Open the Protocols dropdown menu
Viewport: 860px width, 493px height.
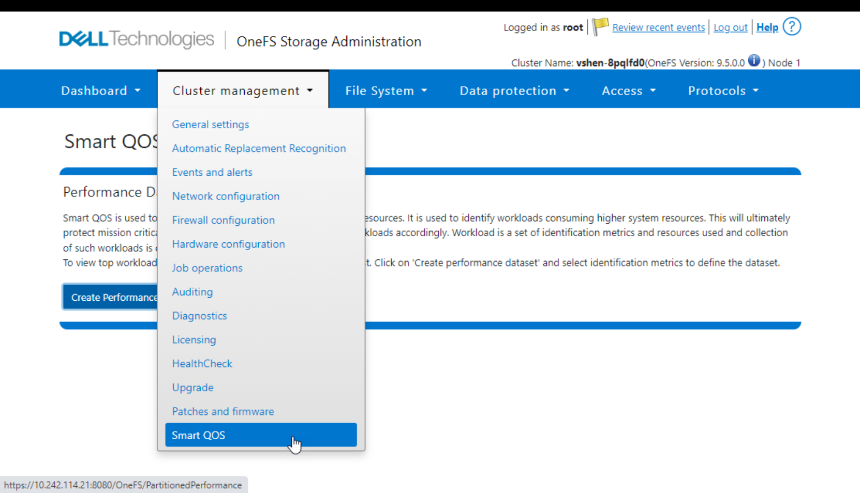(723, 90)
